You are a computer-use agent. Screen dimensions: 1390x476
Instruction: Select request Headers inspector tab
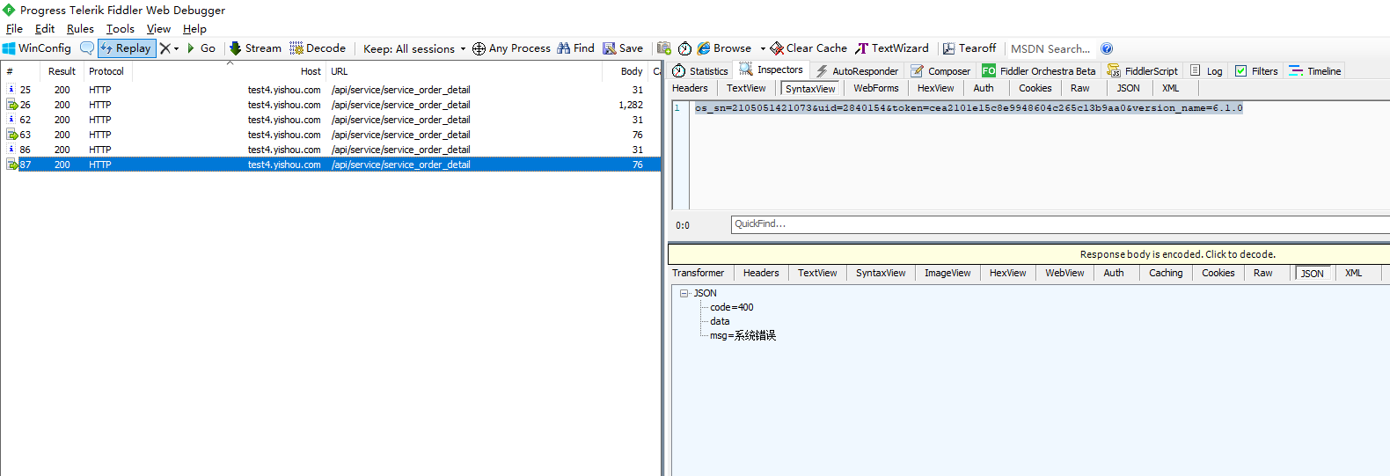pyautogui.click(x=690, y=88)
